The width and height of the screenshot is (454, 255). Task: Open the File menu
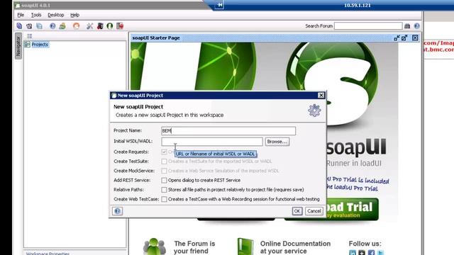21,15
